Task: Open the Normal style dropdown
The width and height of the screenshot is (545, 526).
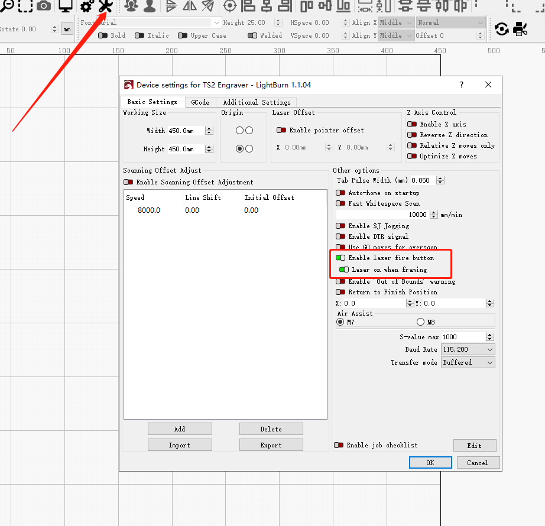Action: point(451,22)
